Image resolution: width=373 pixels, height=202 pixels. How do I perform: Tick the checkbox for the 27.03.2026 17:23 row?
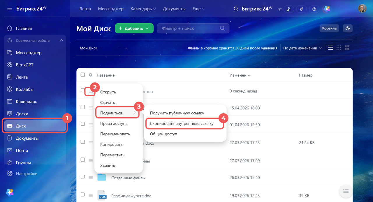(83, 142)
